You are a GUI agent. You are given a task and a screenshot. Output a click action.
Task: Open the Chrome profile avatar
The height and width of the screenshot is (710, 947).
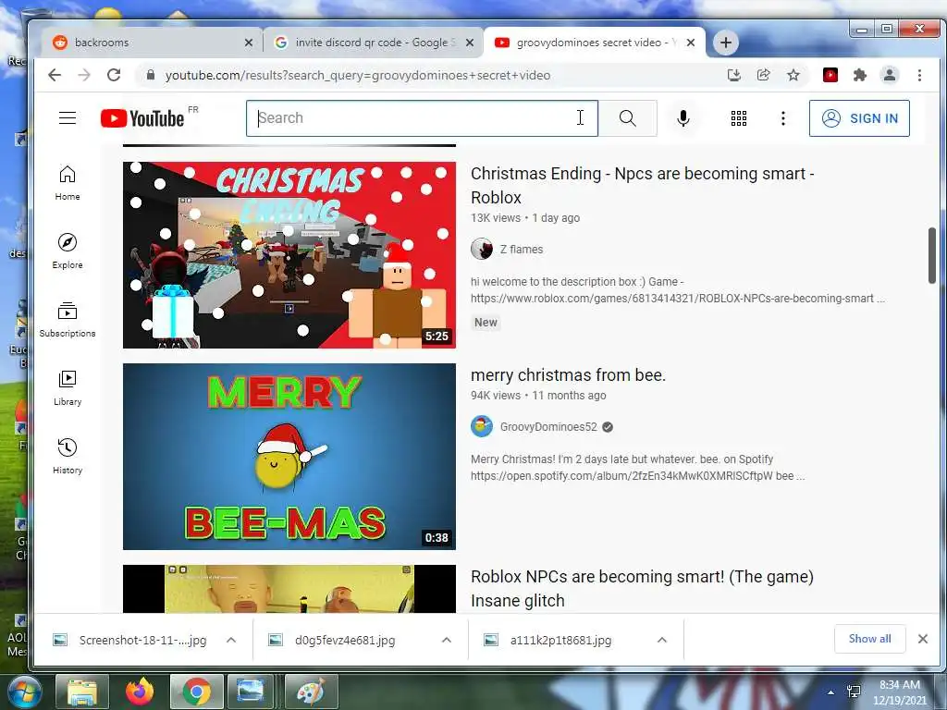890,75
